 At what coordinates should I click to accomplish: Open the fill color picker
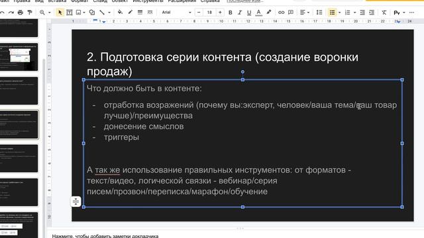click(x=120, y=13)
